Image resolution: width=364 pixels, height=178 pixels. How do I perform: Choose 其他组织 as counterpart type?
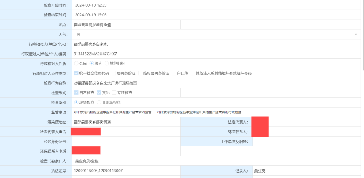(106, 63)
